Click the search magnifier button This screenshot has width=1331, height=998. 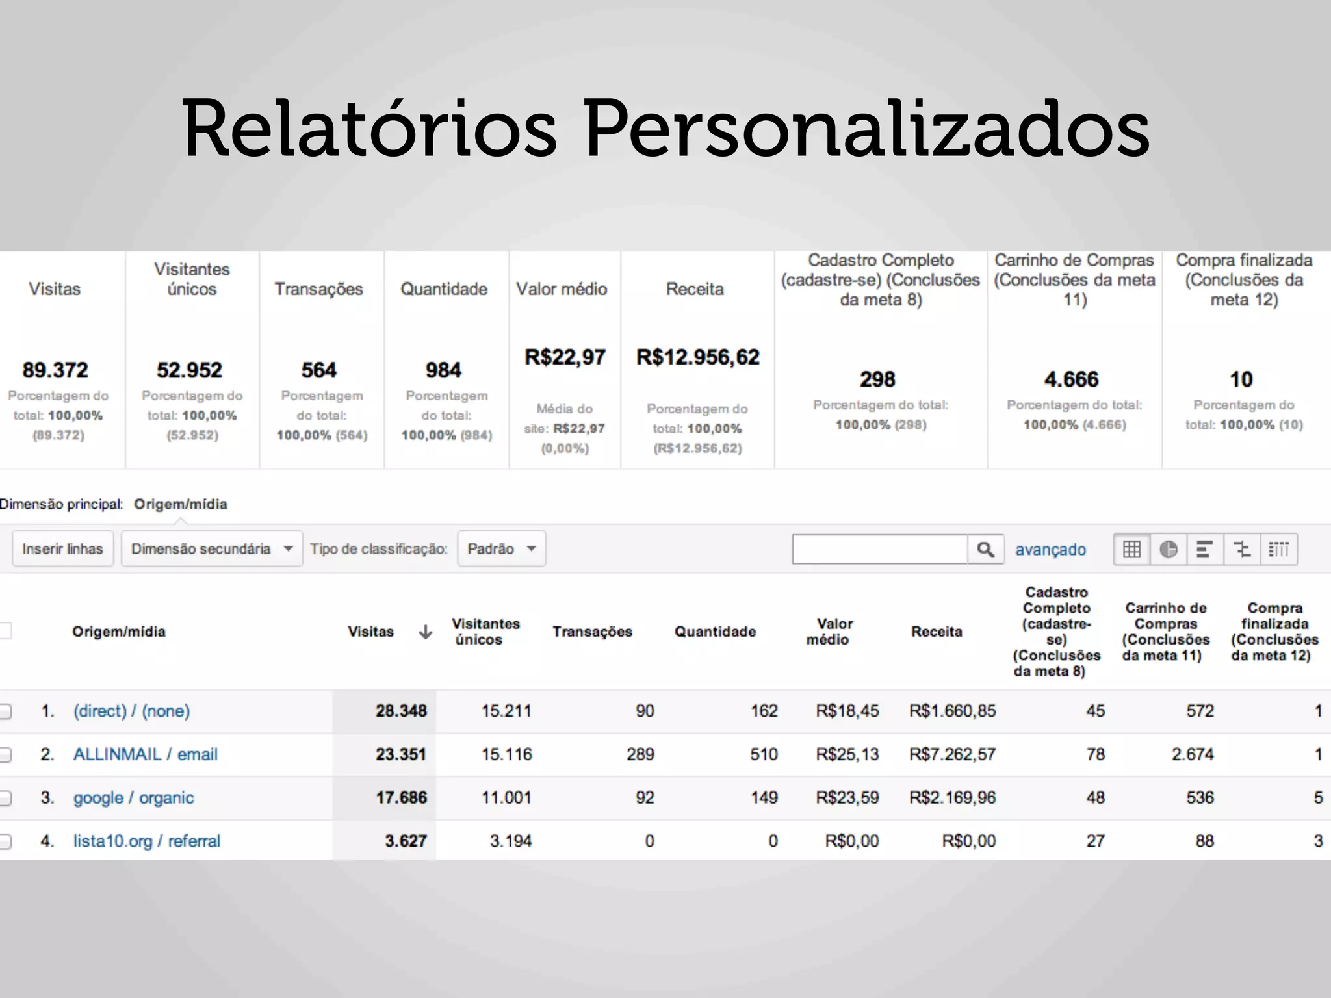[x=986, y=550]
